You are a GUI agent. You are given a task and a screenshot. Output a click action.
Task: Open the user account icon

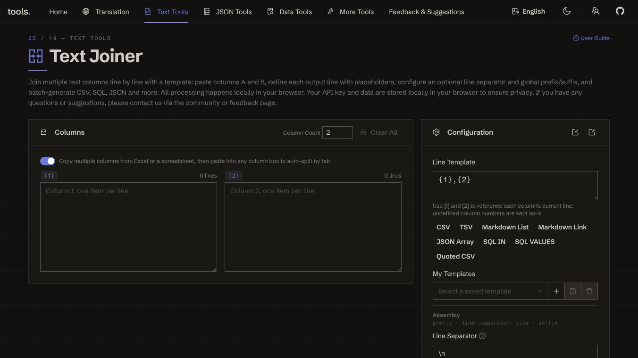(x=596, y=11)
